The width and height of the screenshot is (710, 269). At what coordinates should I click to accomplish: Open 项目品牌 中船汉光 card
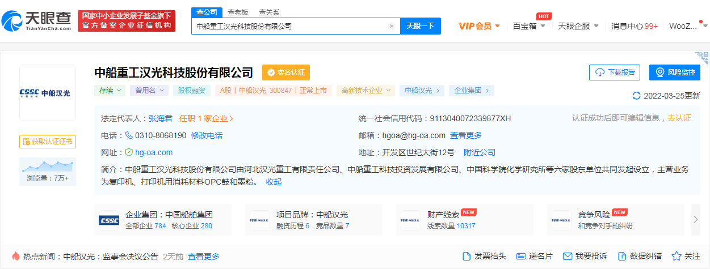(x=314, y=220)
